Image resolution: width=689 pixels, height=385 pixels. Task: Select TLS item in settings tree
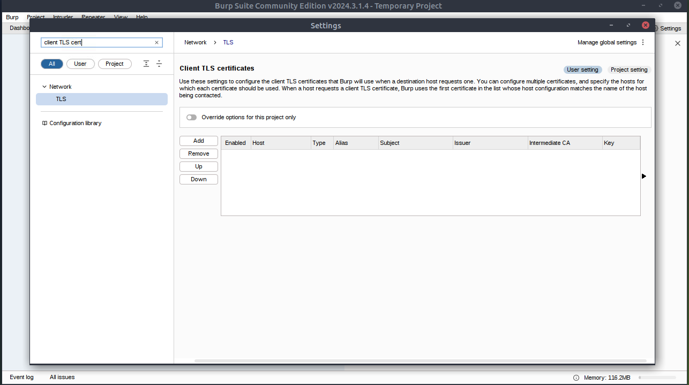click(x=61, y=99)
